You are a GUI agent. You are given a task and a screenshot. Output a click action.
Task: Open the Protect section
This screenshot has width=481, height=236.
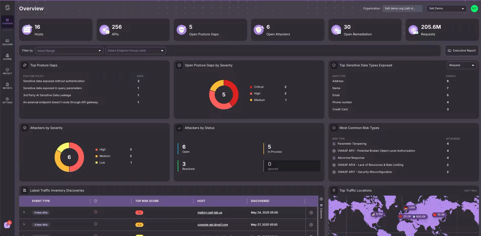[7, 71]
